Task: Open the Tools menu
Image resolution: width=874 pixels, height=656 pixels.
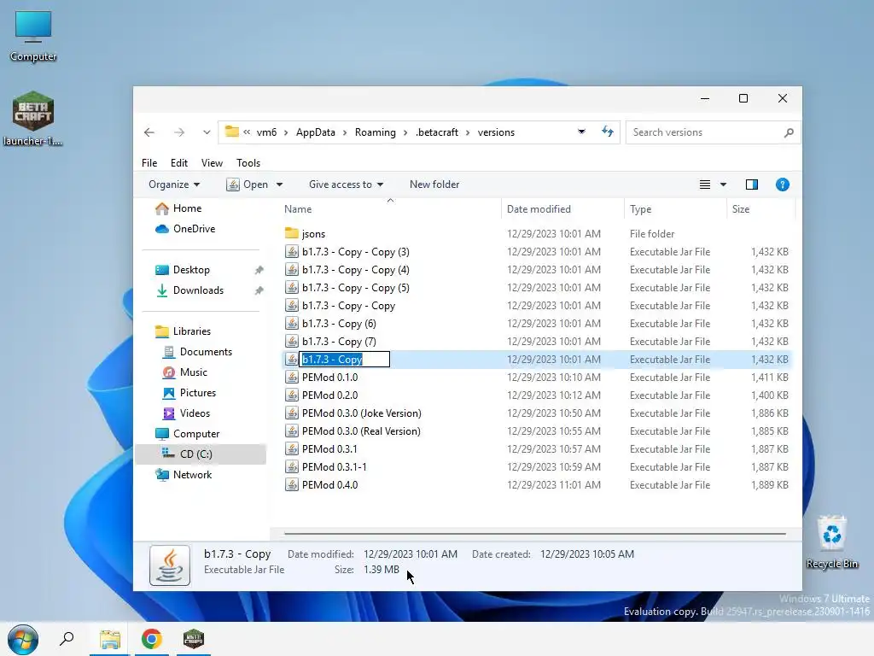Action: 248,163
